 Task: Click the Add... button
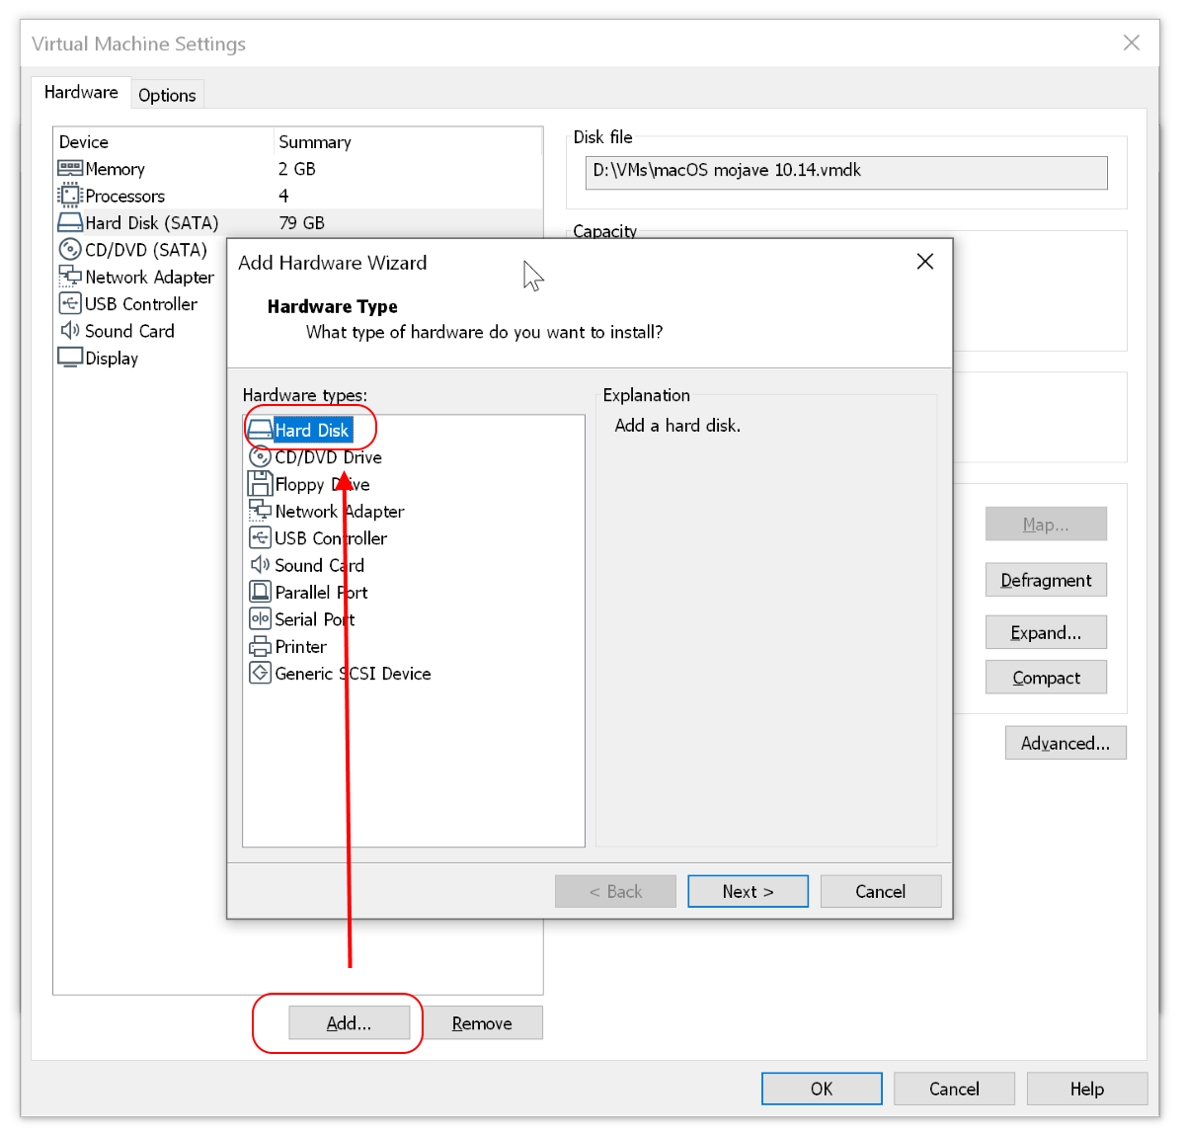coord(350,1023)
